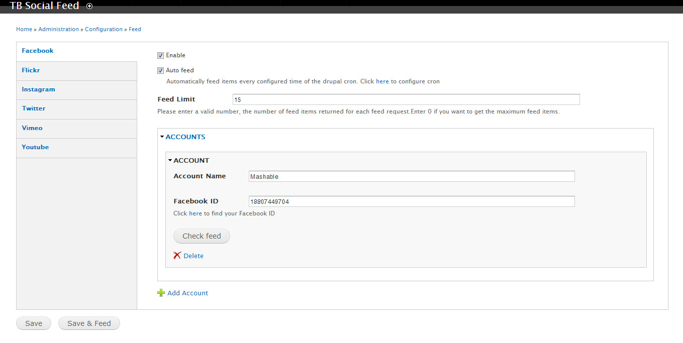
Task: Click the Save & Feed button
Action: pos(89,323)
